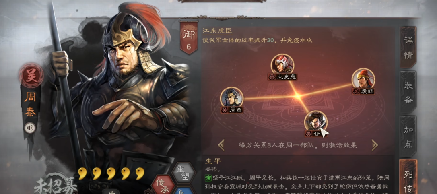Go to the 加点 tab
Screen dimensions: 437x194
pyautogui.click(x=408, y=136)
